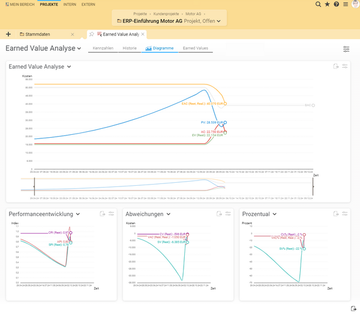Click the favorites star icon
Screen dimensions: 360x314
point(327,4)
